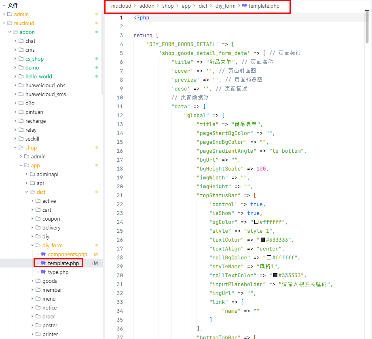Open the components.php file icon

43,254
